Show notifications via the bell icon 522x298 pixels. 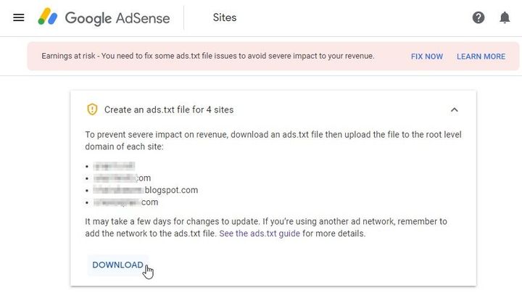click(505, 17)
